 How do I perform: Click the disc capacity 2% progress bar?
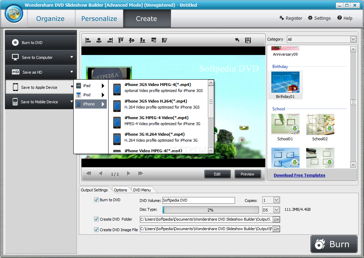(211, 210)
